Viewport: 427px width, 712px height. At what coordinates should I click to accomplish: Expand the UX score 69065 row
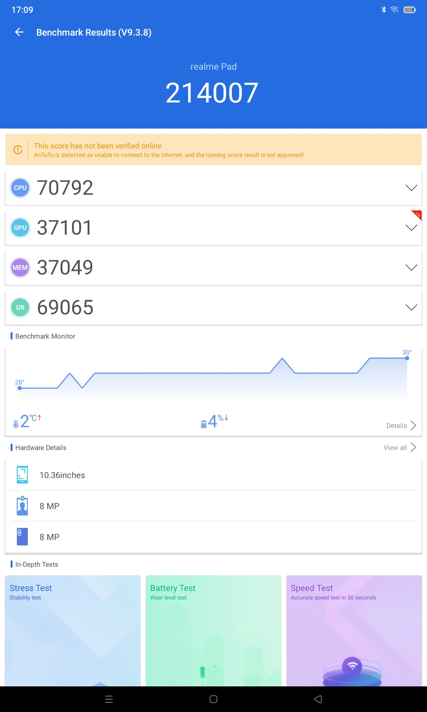213,307
